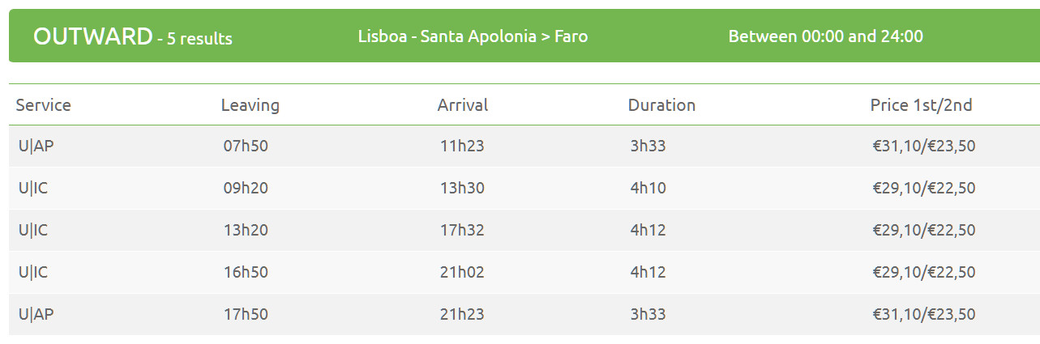
Task: Select the 17h50 U|AP train
Action: [x=524, y=315]
